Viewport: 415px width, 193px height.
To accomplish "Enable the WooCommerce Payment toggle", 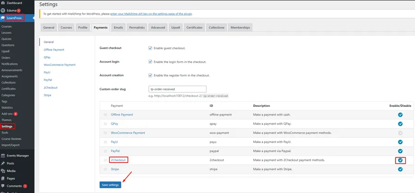I will pyautogui.click(x=400, y=133).
